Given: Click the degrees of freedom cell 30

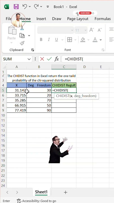Looking at the screenshot, I should pyautogui.click(x=39, y=90).
